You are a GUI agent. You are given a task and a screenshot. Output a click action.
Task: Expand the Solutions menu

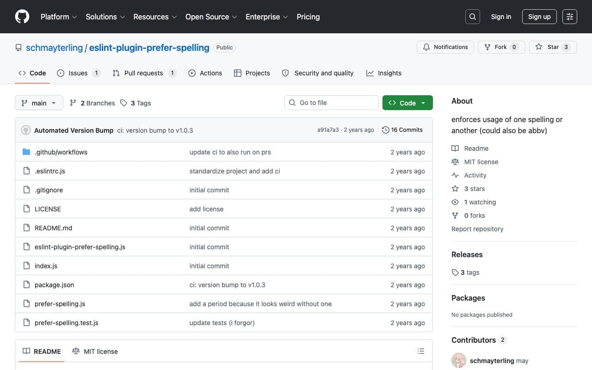tap(105, 17)
